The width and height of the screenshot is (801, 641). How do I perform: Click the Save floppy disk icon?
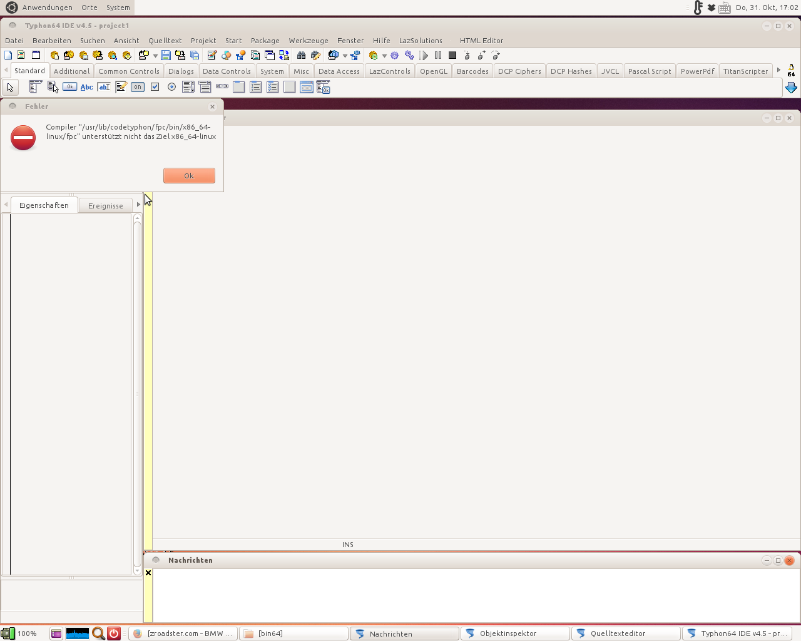click(x=166, y=55)
